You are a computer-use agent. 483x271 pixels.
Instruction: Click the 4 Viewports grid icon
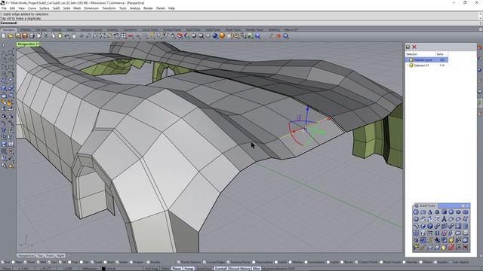tap(124, 36)
